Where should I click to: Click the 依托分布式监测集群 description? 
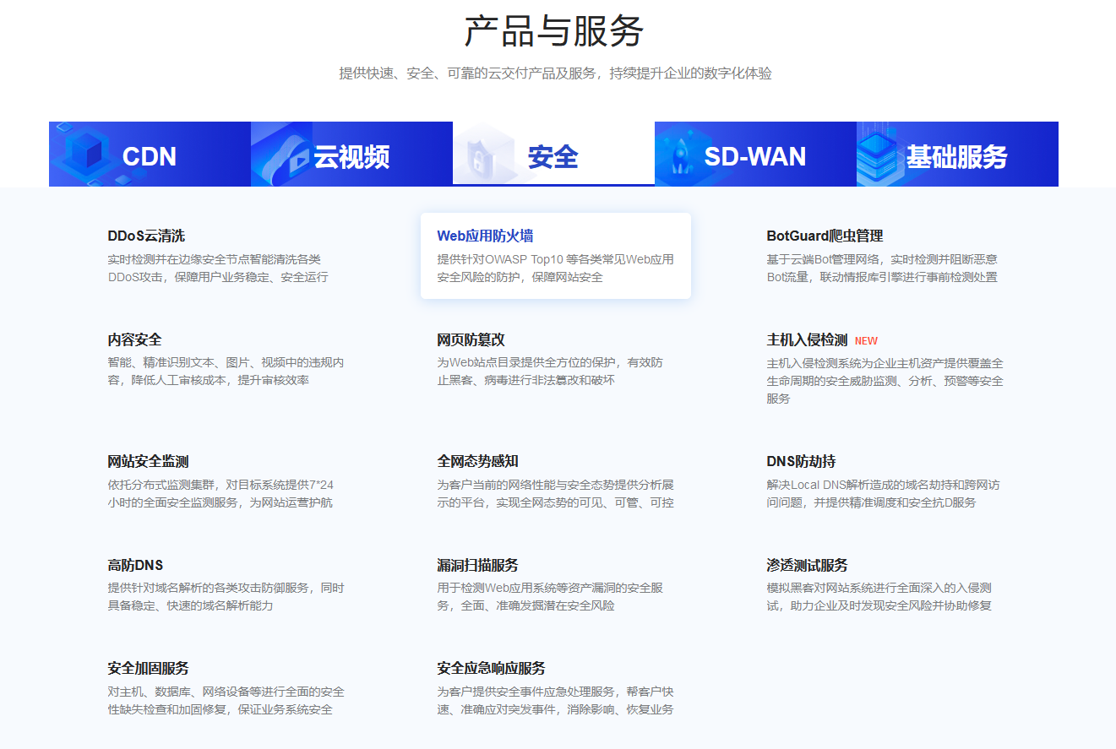tap(220, 493)
